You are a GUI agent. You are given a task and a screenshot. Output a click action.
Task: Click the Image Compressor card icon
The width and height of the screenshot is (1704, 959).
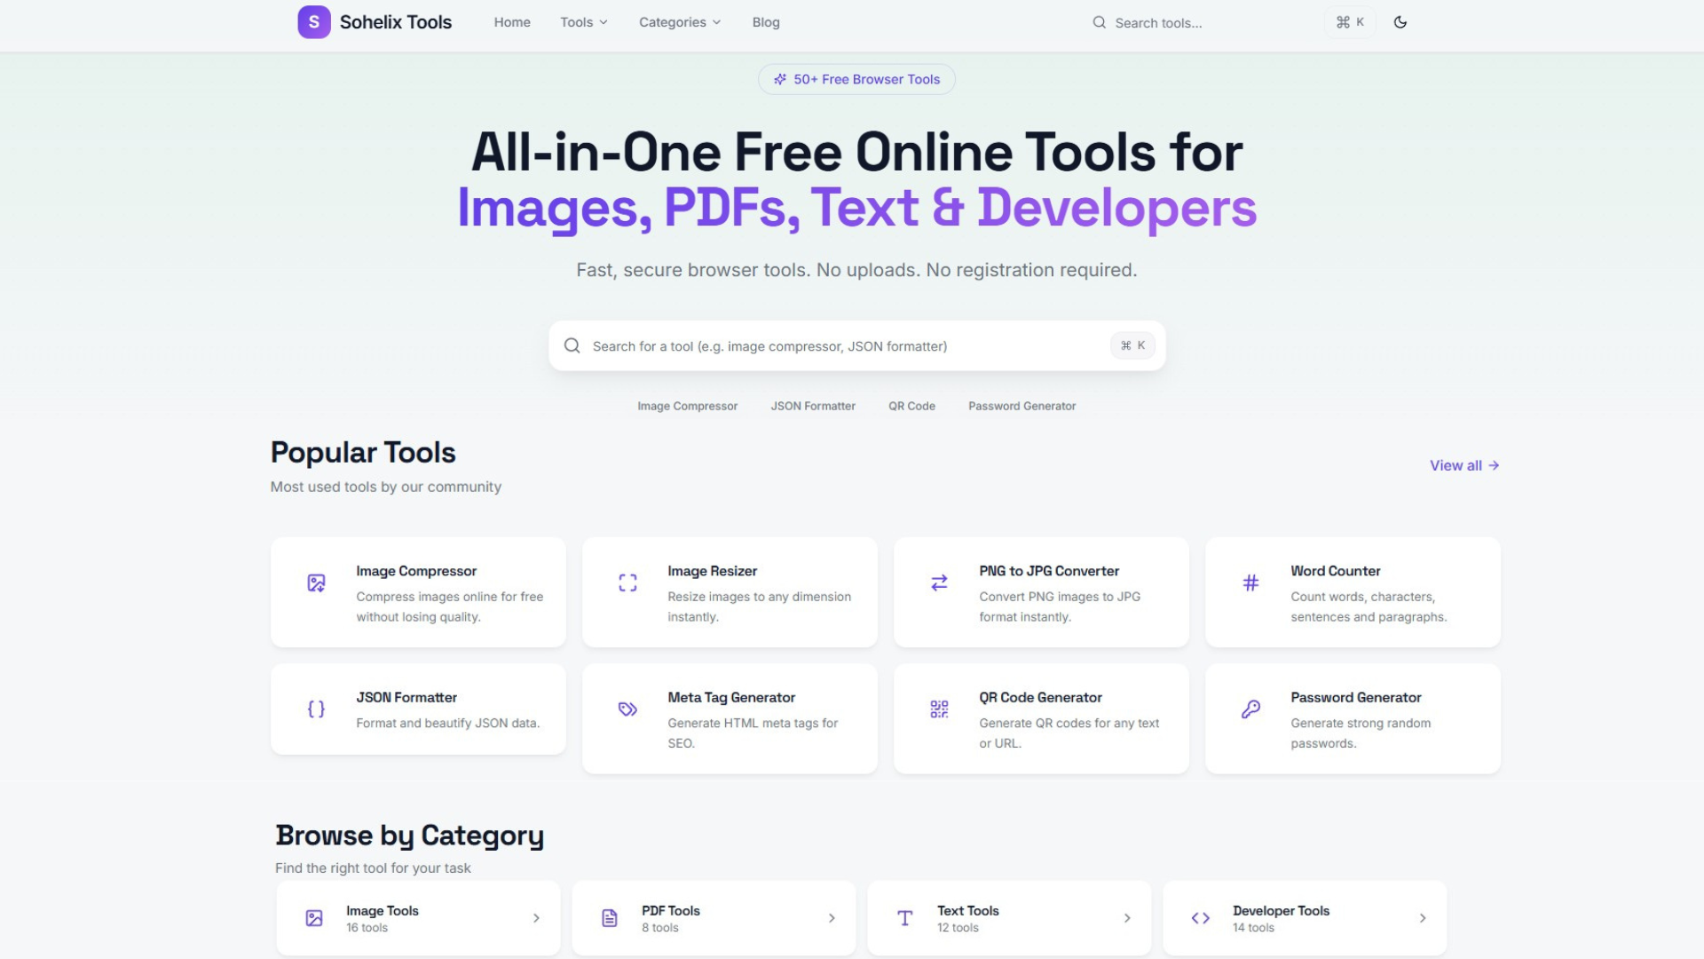pos(316,583)
